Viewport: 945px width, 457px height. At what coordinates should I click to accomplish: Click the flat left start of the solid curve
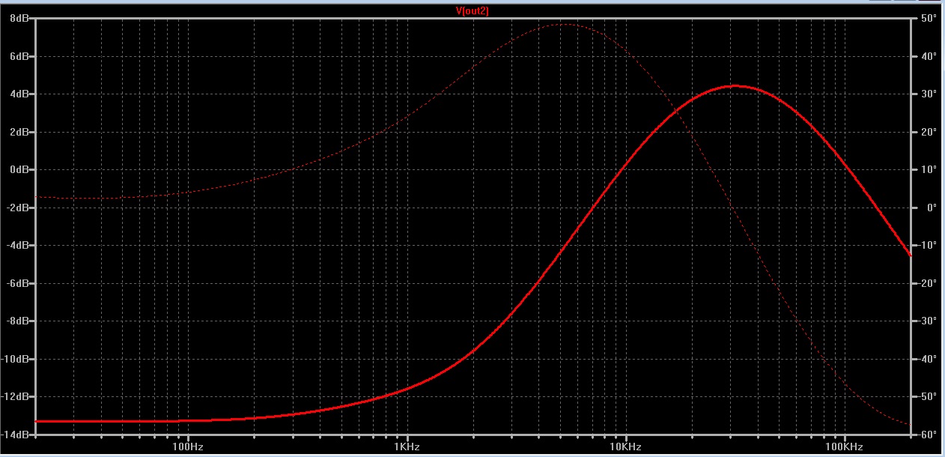coord(45,421)
